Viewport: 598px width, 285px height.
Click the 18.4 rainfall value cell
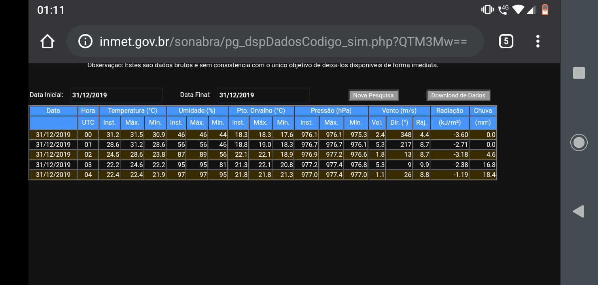[483, 175]
